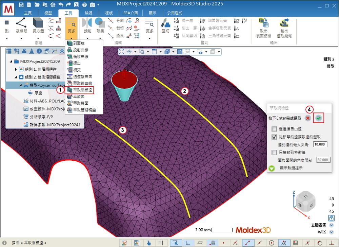Toggle the ortho mode icon in the status bar
339x247 pixels.
(188, 243)
